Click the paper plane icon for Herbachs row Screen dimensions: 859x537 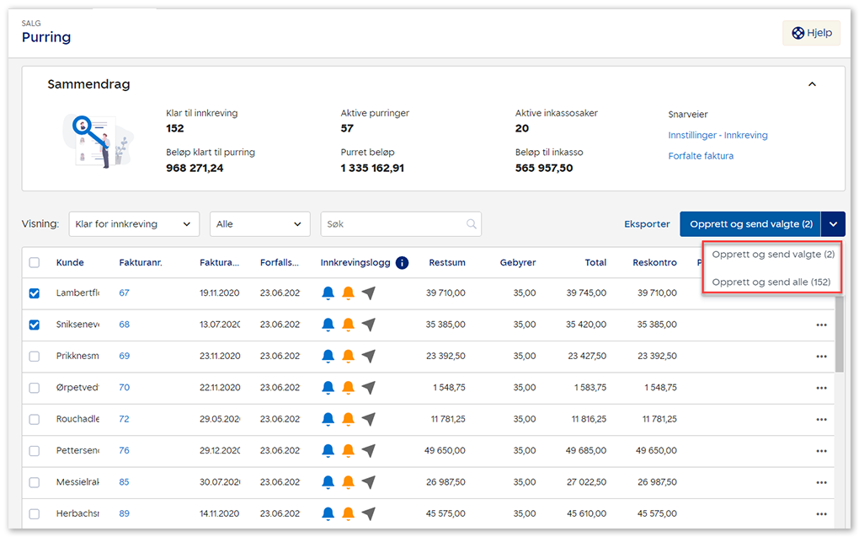[x=368, y=513]
